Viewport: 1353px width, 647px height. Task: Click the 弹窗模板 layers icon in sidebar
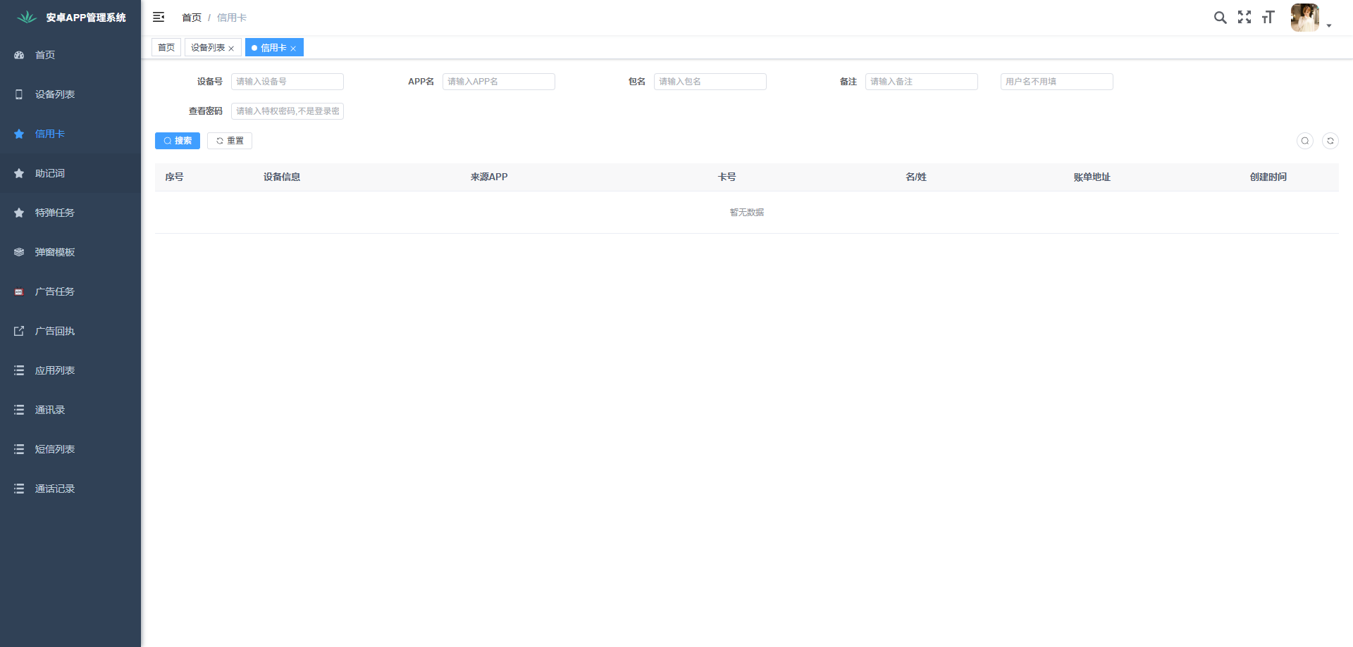pos(19,252)
